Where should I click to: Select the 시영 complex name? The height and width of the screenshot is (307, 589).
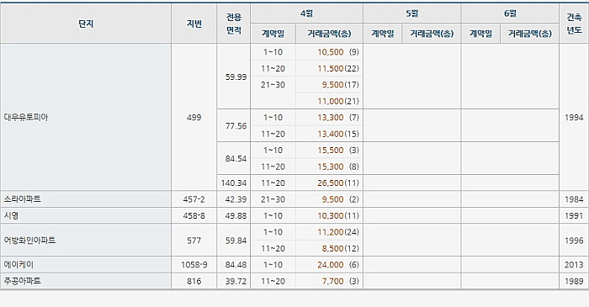point(11,215)
